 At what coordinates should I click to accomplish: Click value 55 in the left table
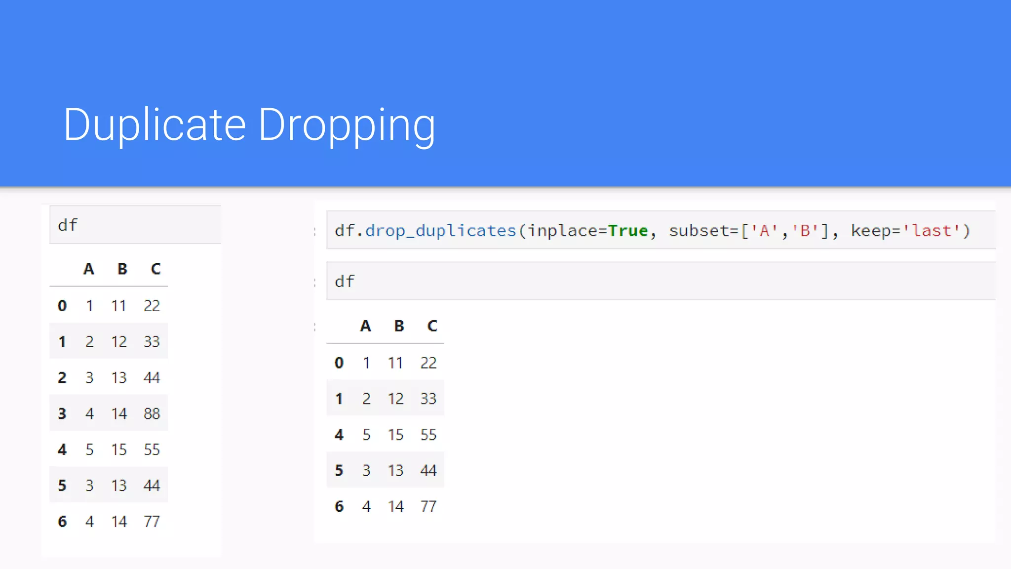pyautogui.click(x=152, y=449)
